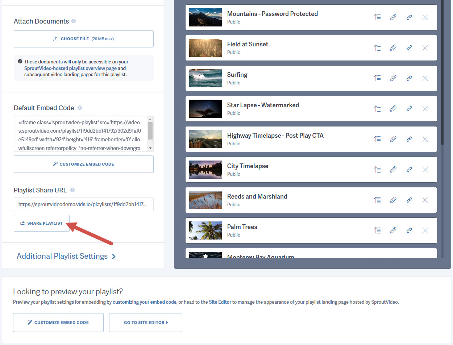Show help for Playlist Share URL
The width and height of the screenshot is (453, 345).
[x=72, y=190]
